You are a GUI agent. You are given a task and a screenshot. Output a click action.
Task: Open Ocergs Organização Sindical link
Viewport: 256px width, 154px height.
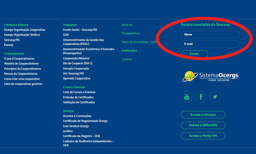[x=22, y=35]
